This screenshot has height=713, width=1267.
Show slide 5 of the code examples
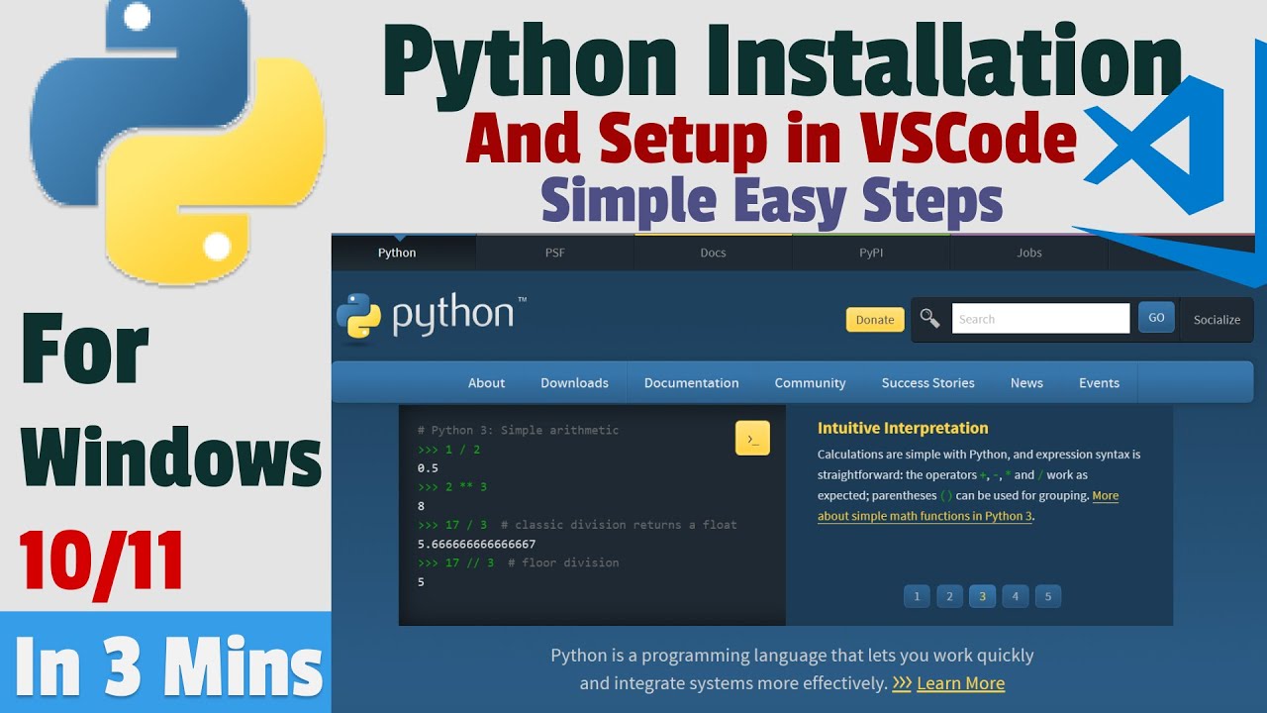pyautogui.click(x=1047, y=596)
